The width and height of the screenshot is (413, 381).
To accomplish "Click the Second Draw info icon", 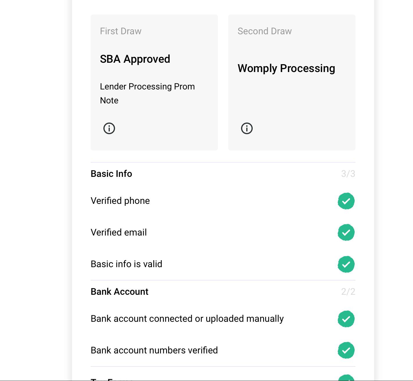I will pyautogui.click(x=247, y=128).
